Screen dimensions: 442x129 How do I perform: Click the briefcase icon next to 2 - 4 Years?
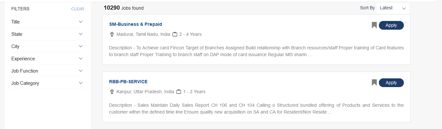point(175,34)
